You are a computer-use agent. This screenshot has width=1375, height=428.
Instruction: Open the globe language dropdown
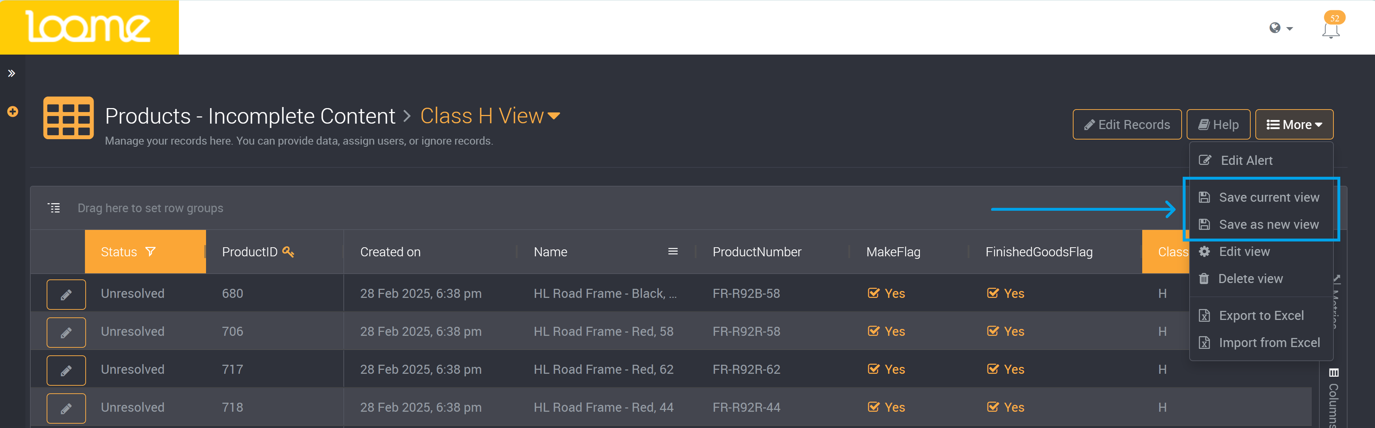pyautogui.click(x=1281, y=28)
